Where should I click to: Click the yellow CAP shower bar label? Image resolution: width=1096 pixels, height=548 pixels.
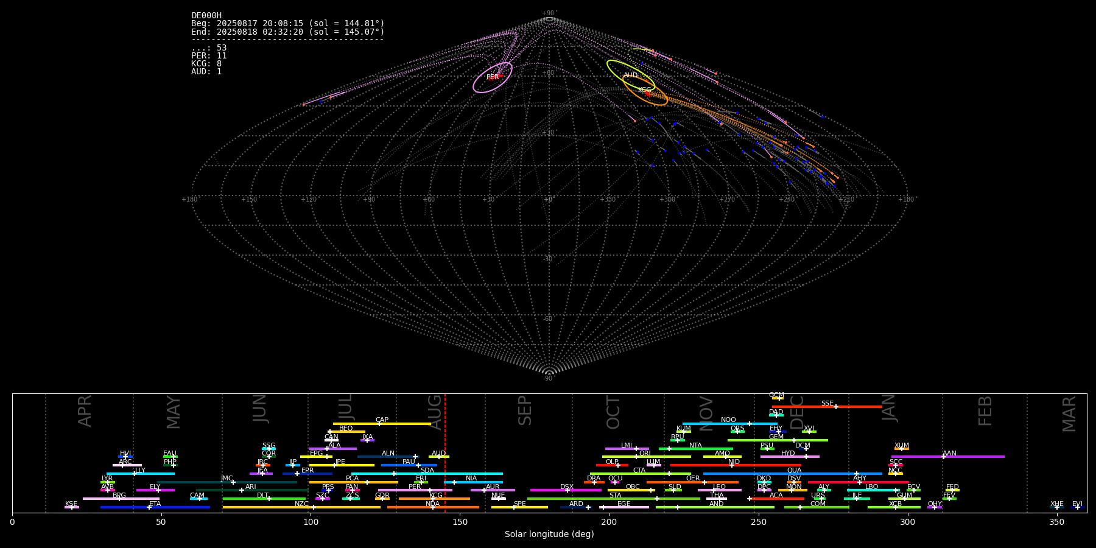pyautogui.click(x=382, y=420)
